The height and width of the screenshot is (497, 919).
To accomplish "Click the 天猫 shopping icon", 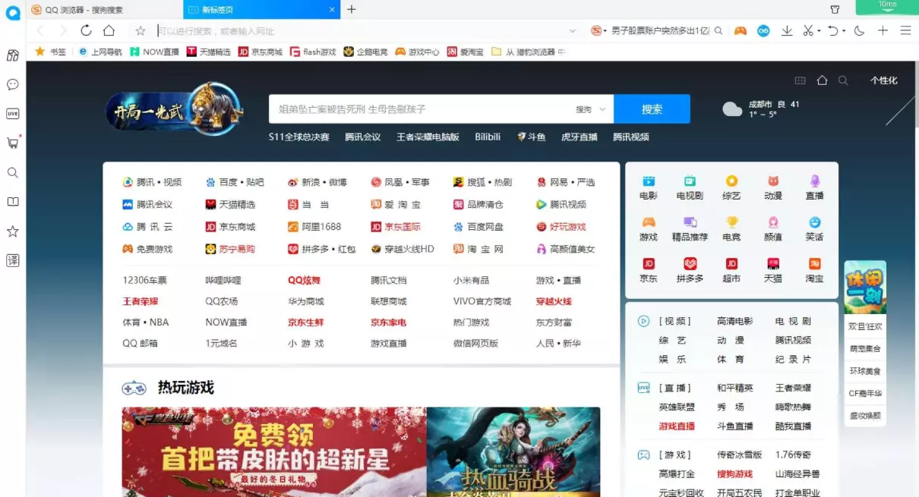I will point(773,270).
